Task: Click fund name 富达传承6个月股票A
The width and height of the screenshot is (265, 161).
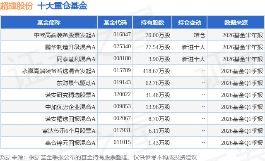Action: (69, 131)
